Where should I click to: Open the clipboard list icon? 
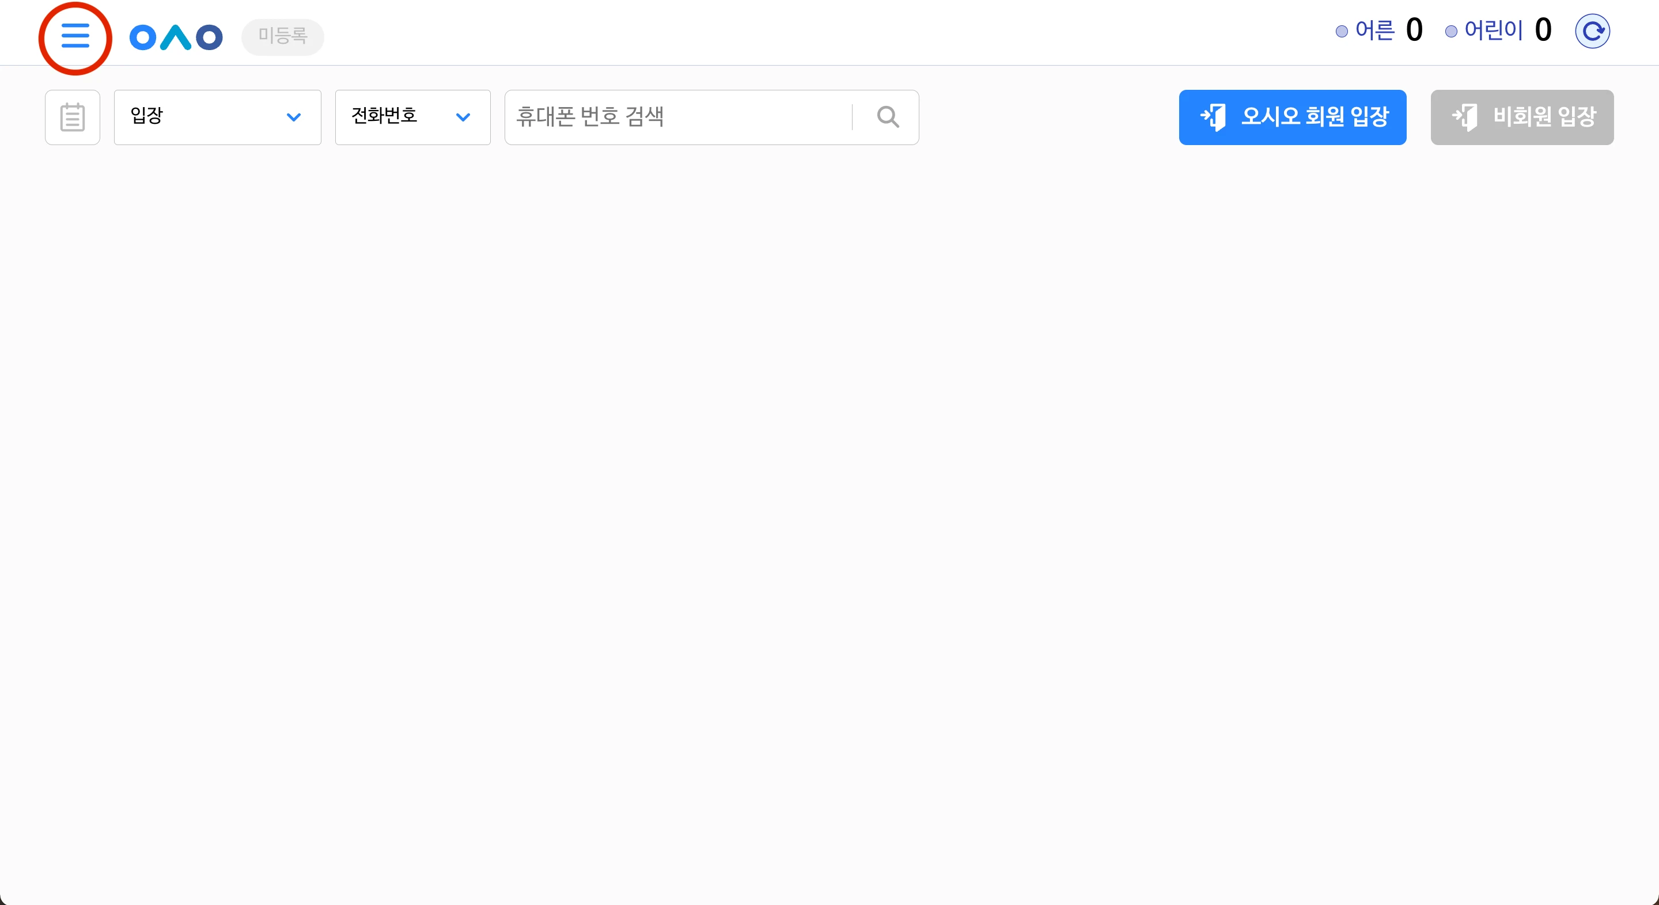coord(73,117)
